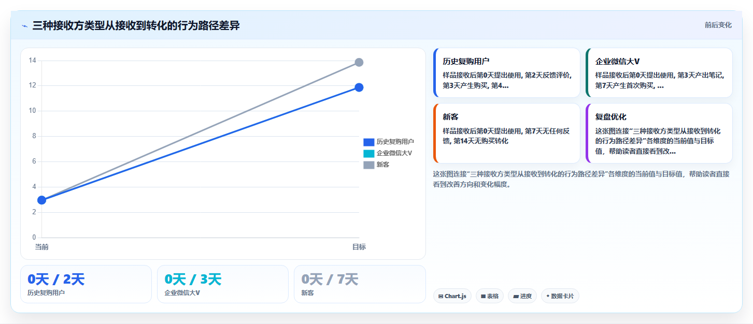
Task: Click the 目标 x-axis label
Action: click(359, 247)
